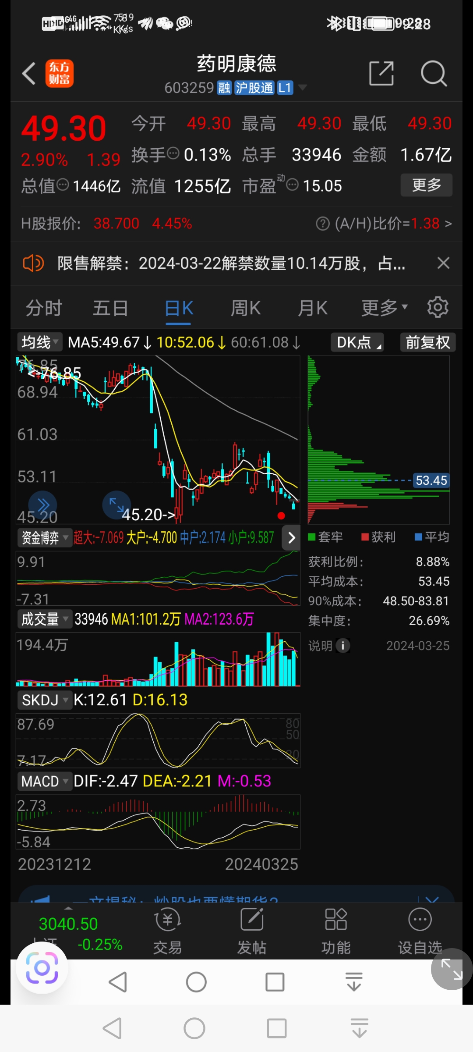Open the 更多 chart period dropdown

(385, 308)
